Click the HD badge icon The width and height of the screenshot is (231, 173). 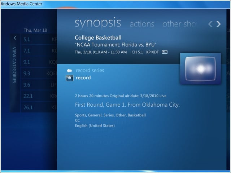tap(165, 52)
